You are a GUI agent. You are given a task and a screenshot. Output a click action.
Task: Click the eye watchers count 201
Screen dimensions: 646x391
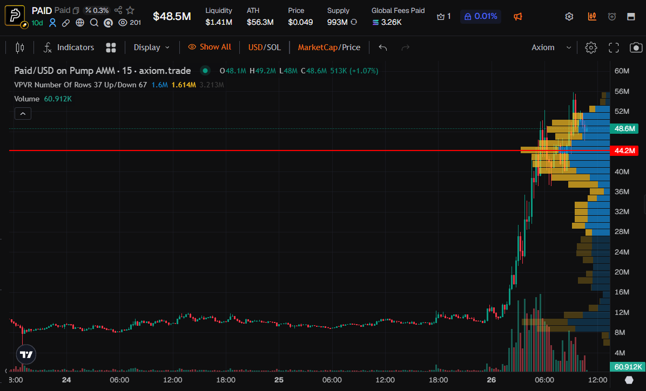pos(130,23)
